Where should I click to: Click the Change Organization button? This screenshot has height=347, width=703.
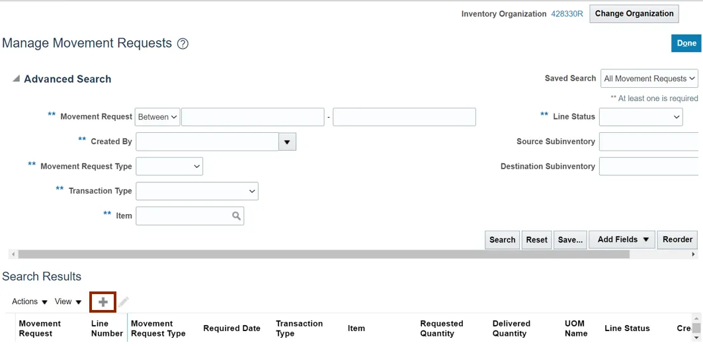click(634, 13)
